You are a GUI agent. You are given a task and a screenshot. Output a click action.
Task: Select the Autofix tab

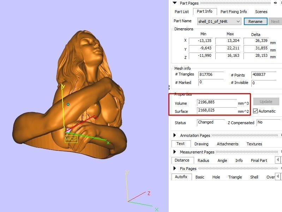click(181, 177)
